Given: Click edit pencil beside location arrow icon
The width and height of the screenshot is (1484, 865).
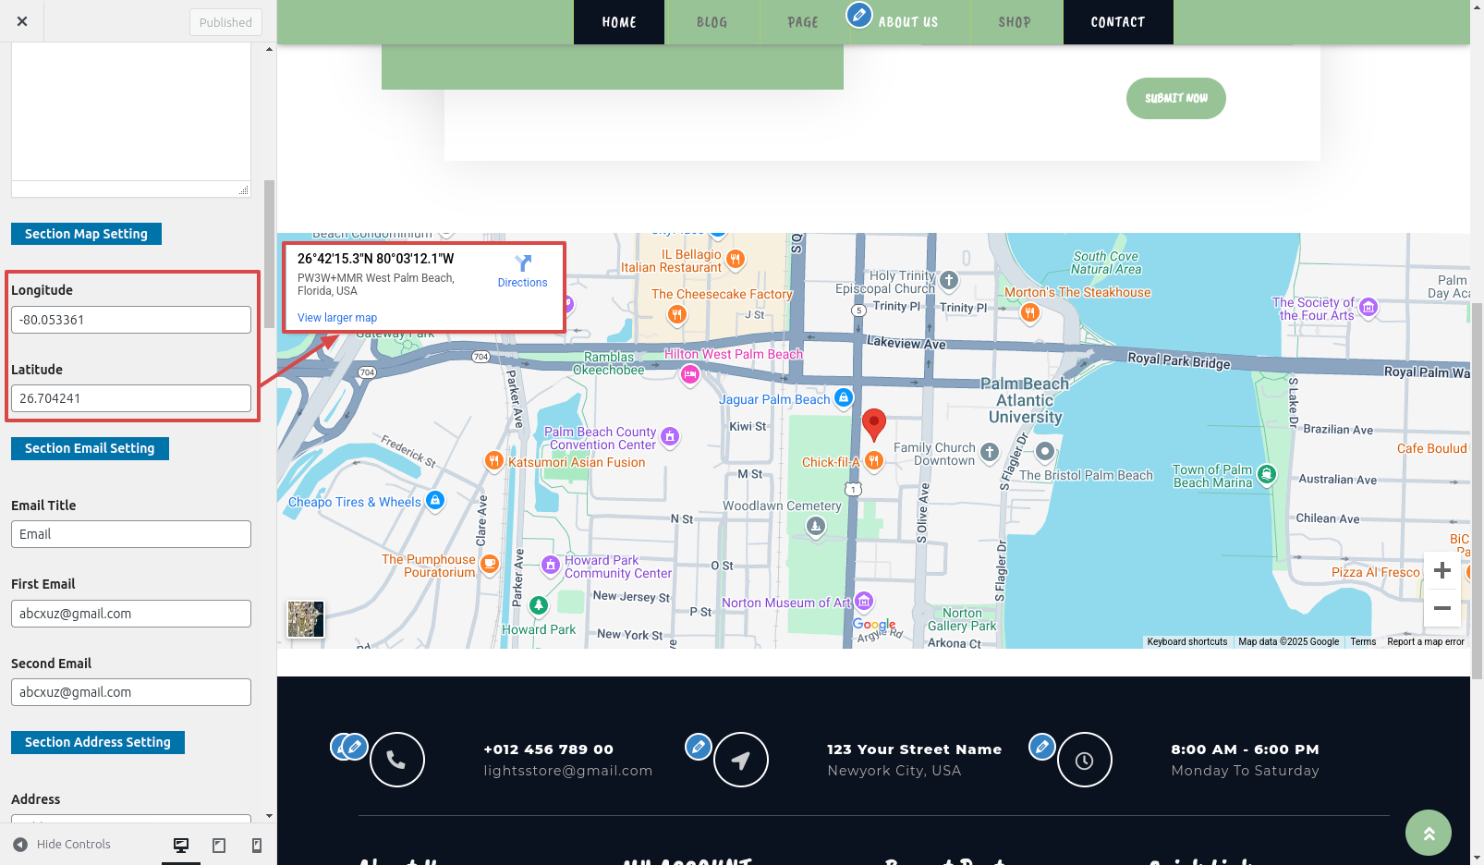Looking at the screenshot, I should click(699, 747).
